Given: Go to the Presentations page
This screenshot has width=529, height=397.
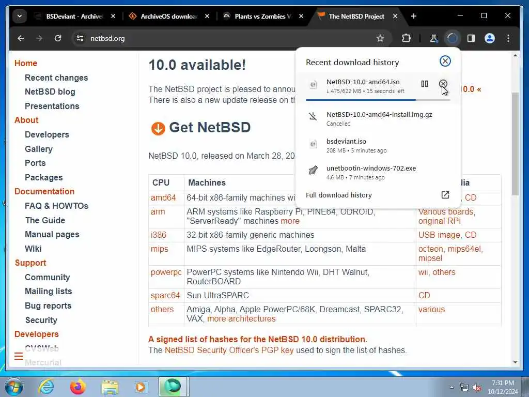Looking at the screenshot, I should pos(52,106).
